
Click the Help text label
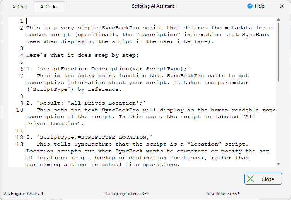pos(259,6)
